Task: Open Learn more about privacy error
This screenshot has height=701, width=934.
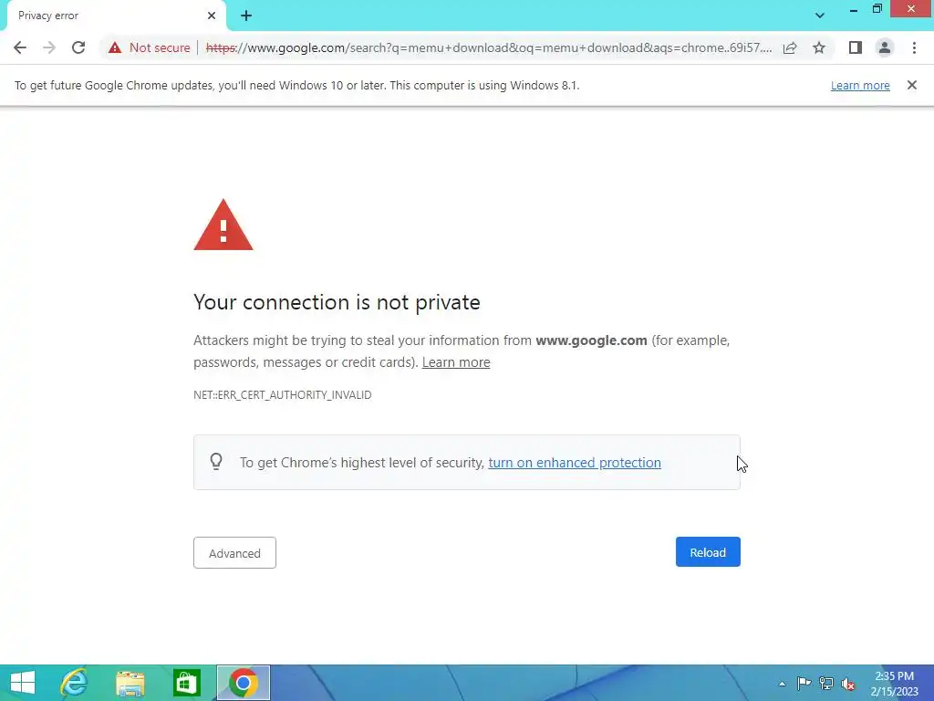Action: pos(456,362)
